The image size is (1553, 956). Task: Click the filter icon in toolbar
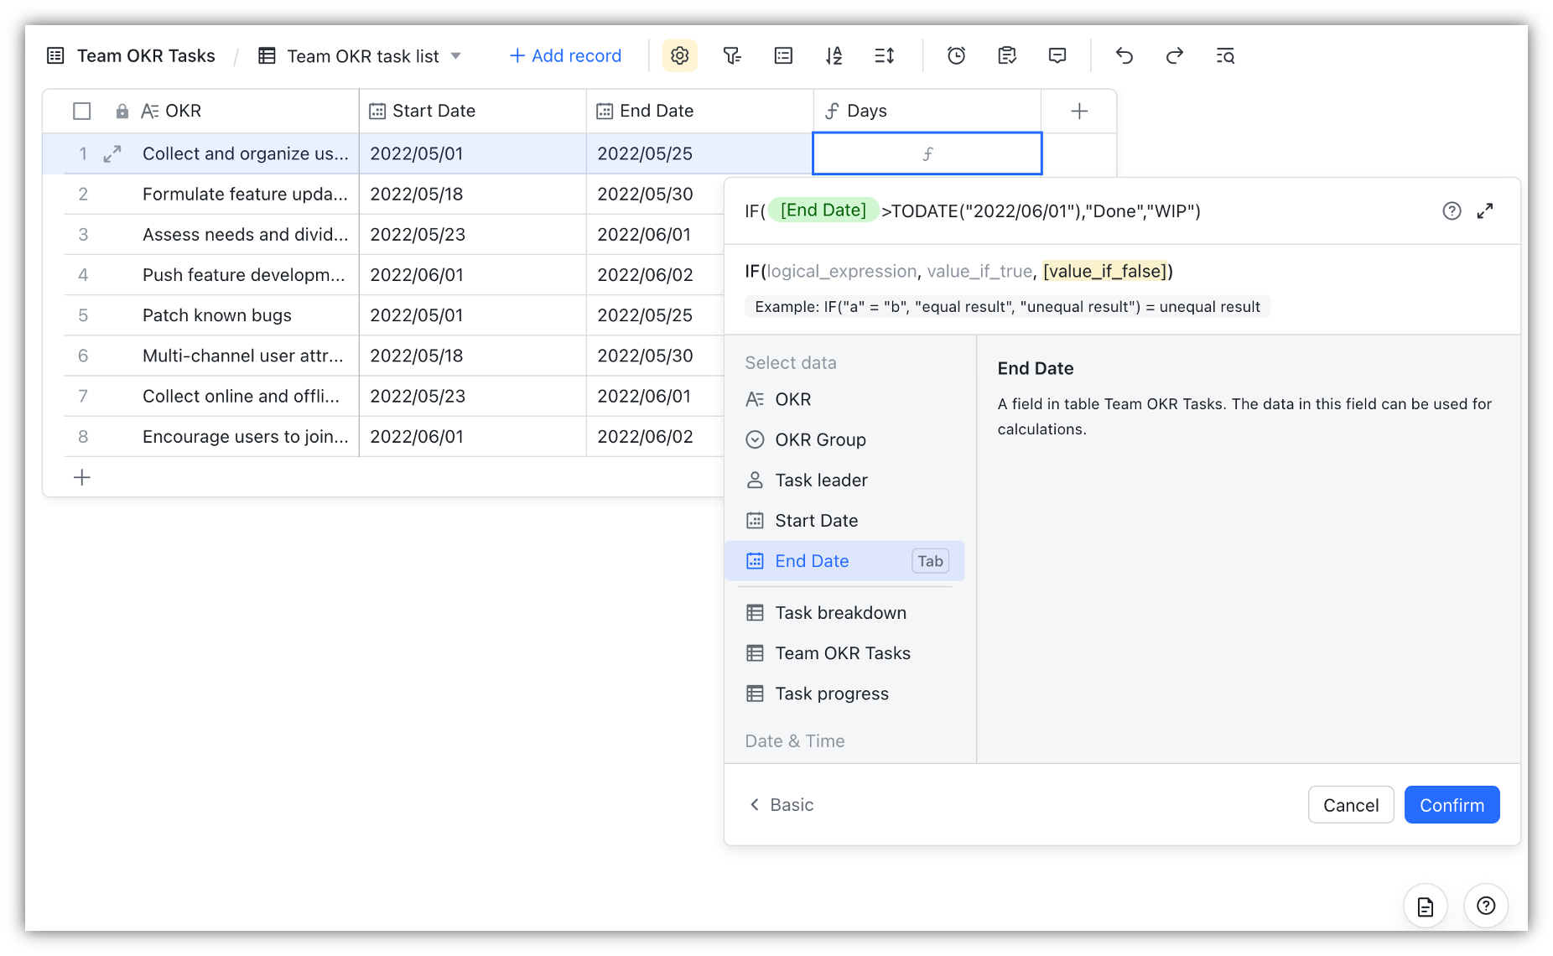pyautogui.click(x=731, y=56)
